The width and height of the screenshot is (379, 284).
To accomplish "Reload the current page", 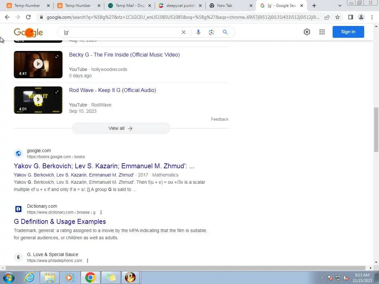I will coord(28,17).
